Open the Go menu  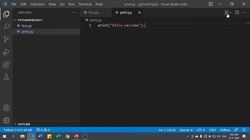tap(62, 4)
